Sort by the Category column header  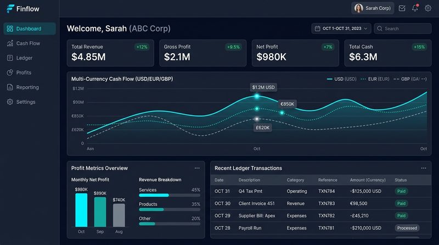click(x=295, y=180)
